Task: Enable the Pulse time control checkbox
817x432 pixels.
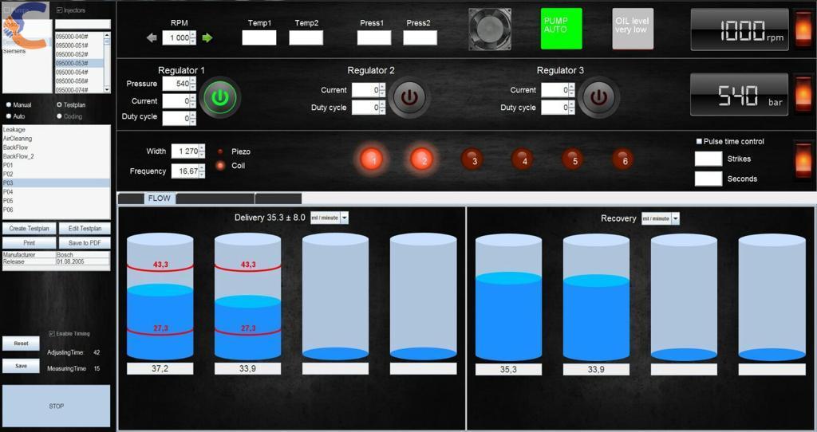Action: coord(699,142)
